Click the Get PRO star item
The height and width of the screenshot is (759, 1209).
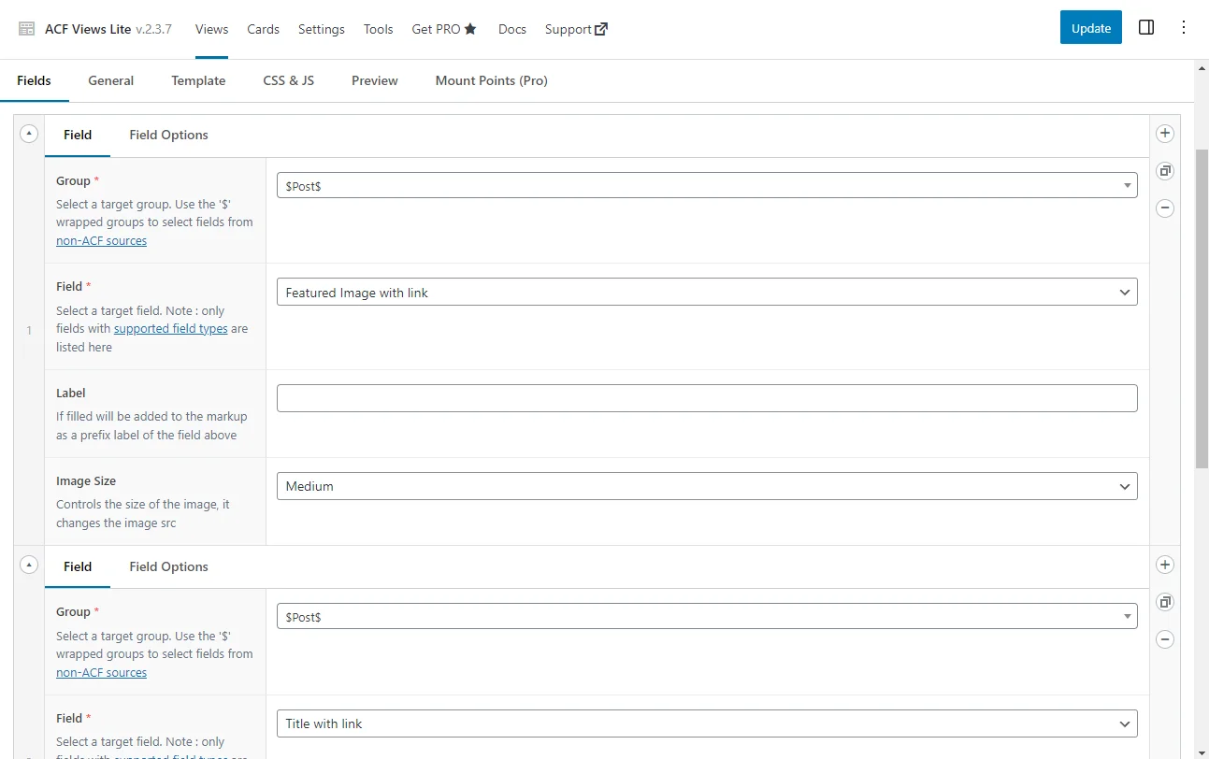pos(444,29)
